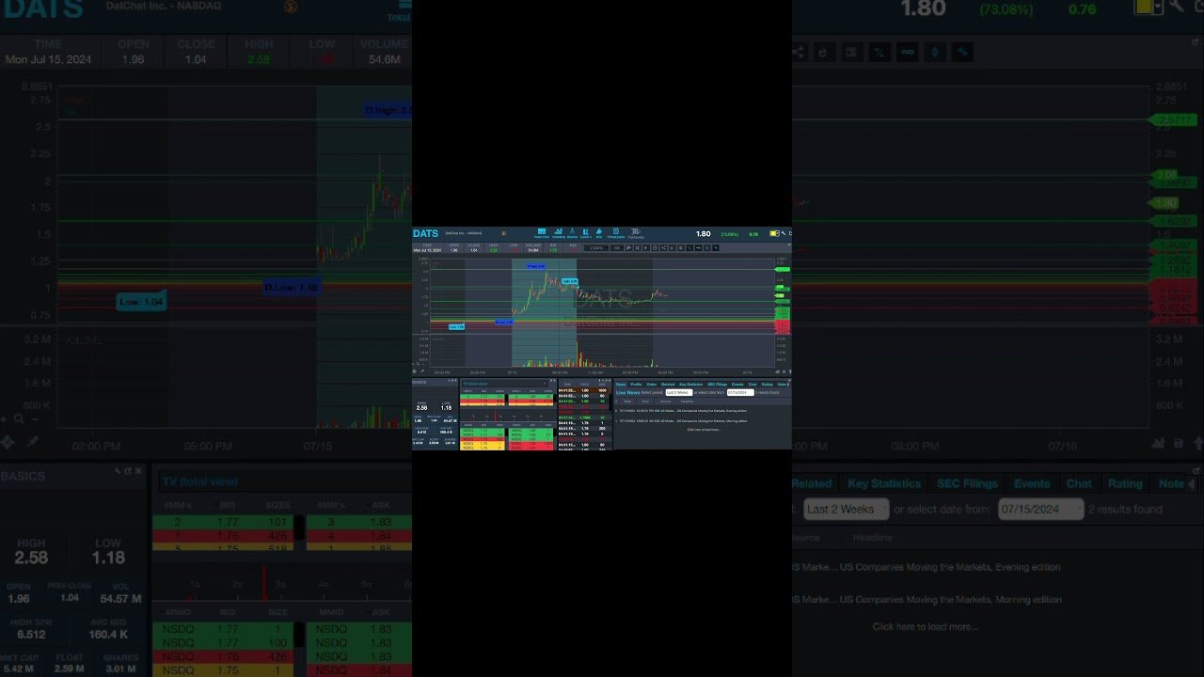The width and height of the screenshot is (1204, 677).
Task: Click the large 'Click here to load more...' link
Action: [x=925, y=626]
